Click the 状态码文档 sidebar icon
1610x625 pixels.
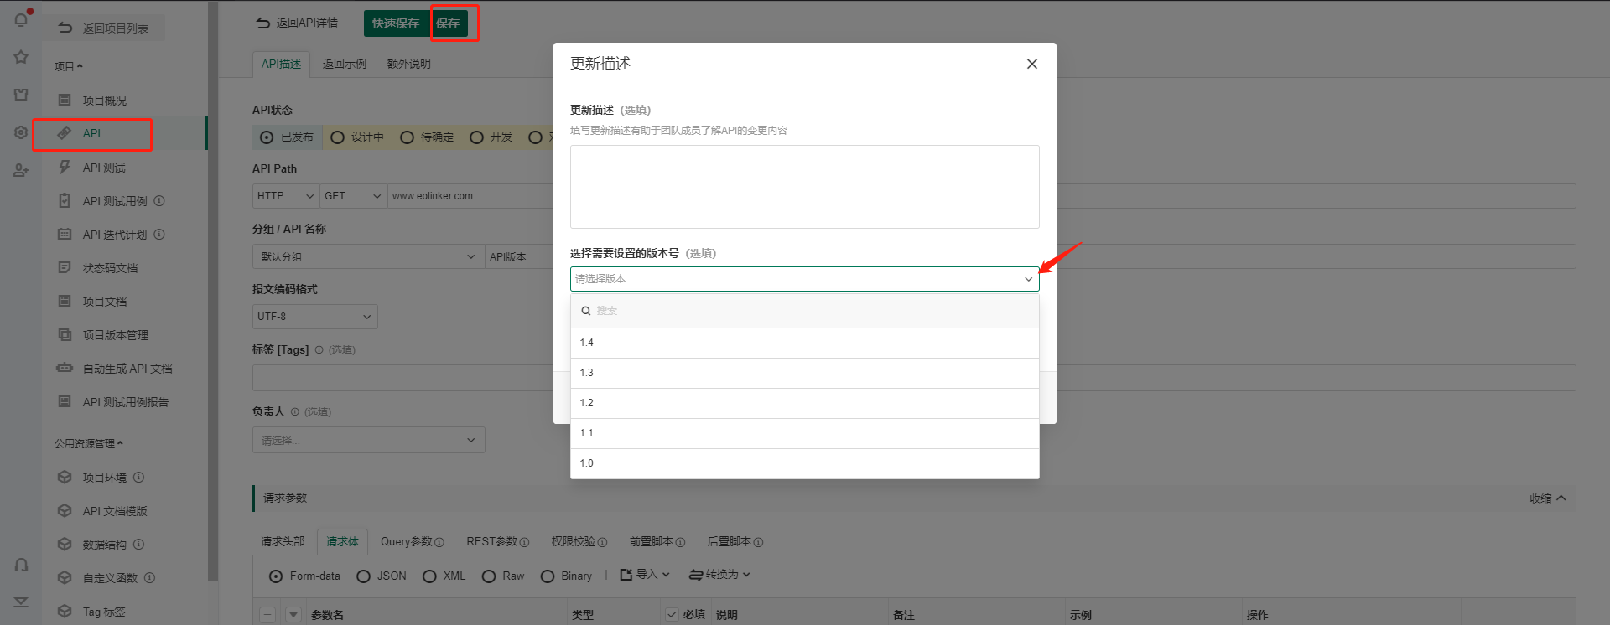click(x=65, y=267)
